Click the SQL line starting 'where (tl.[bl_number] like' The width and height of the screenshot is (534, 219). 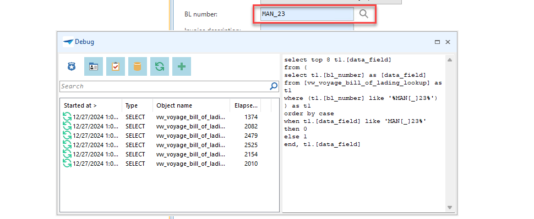click(361, 98)
